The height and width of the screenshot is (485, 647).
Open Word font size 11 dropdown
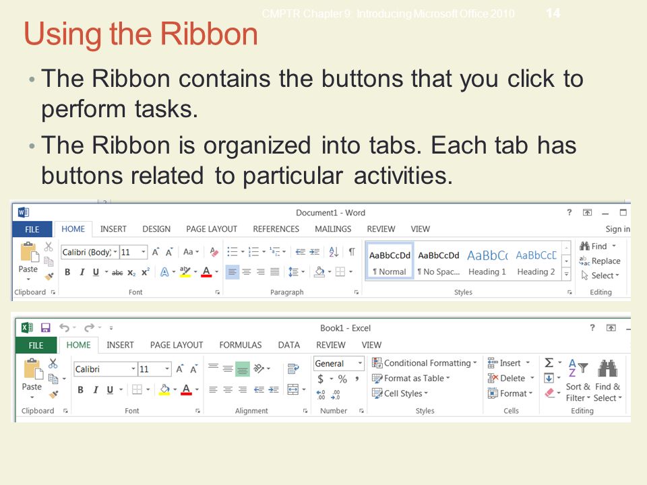[143, 252]
